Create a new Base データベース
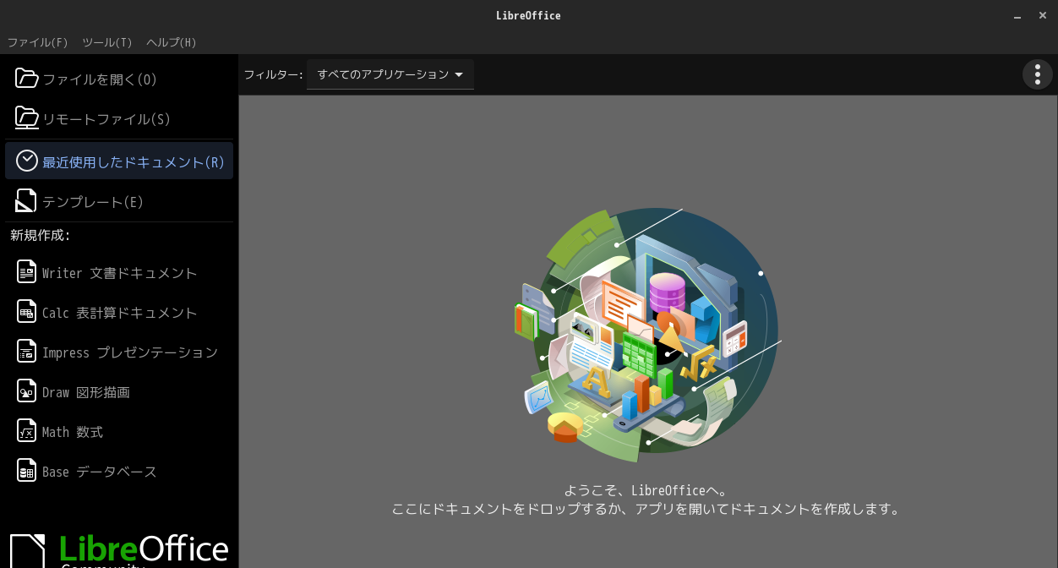This screenshot has height=568, width=1058. (119, 471)
